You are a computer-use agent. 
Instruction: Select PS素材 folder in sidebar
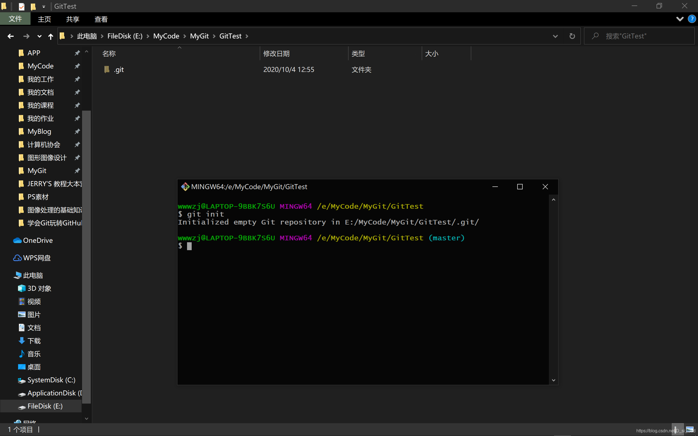click(38, 197)
